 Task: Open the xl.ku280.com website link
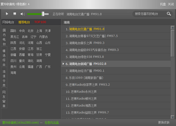(20, 122)
